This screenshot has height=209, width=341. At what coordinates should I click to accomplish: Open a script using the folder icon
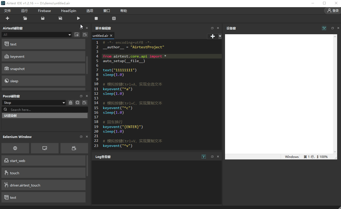pos(25,18)
